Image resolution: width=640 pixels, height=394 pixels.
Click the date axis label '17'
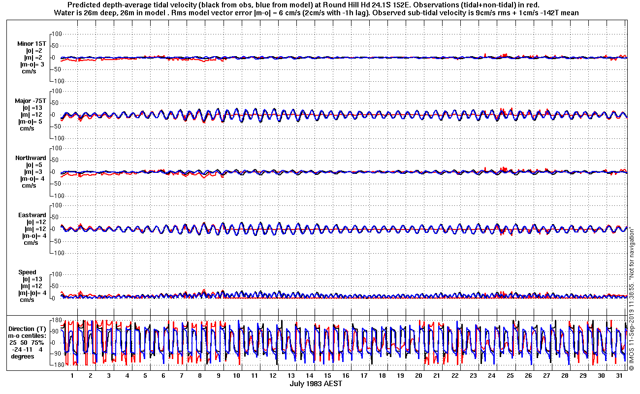[x=364, y=375]
